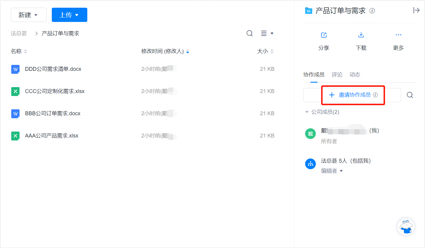
Task: Open the assistant mascot icon at bottom right
Action: coord(406,226)
